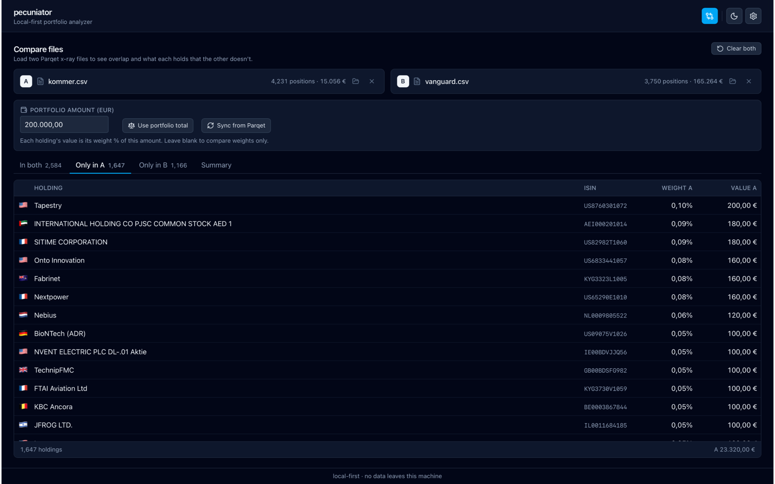Click the 1,647 holdings footer count

[41, 449]
